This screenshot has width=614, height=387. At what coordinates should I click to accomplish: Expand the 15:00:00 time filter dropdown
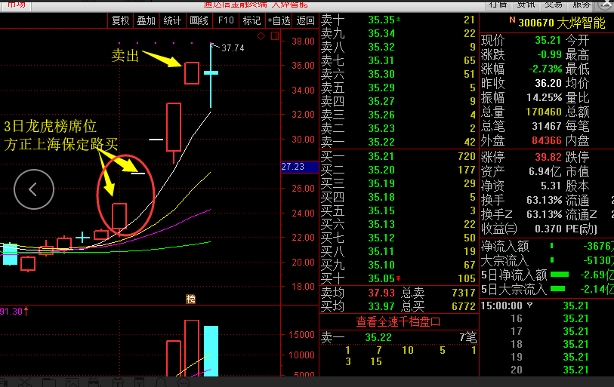coord(529,306)
